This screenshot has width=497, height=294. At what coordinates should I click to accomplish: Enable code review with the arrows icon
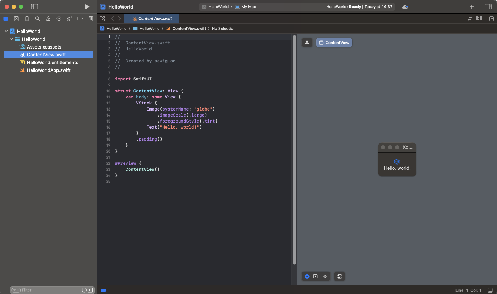(470, 19)
